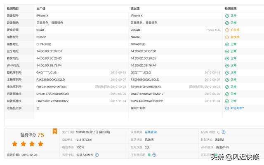Click the green check icon in 销售地区 row
The height and width of the screenshot is (165, 264).
coord(227,44)
